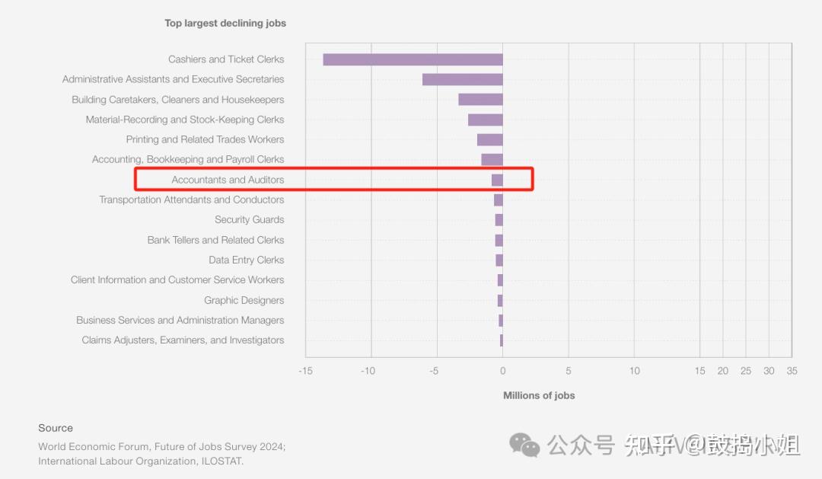The image size is (822, 479).
Task: Select the Data Entry Clerks label
Action: coord(246,260)
